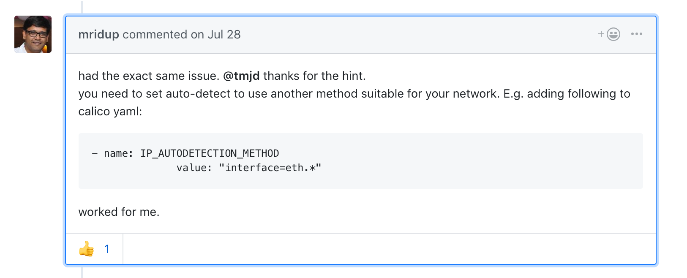Click the "worked for me." text

pos(119,212)
